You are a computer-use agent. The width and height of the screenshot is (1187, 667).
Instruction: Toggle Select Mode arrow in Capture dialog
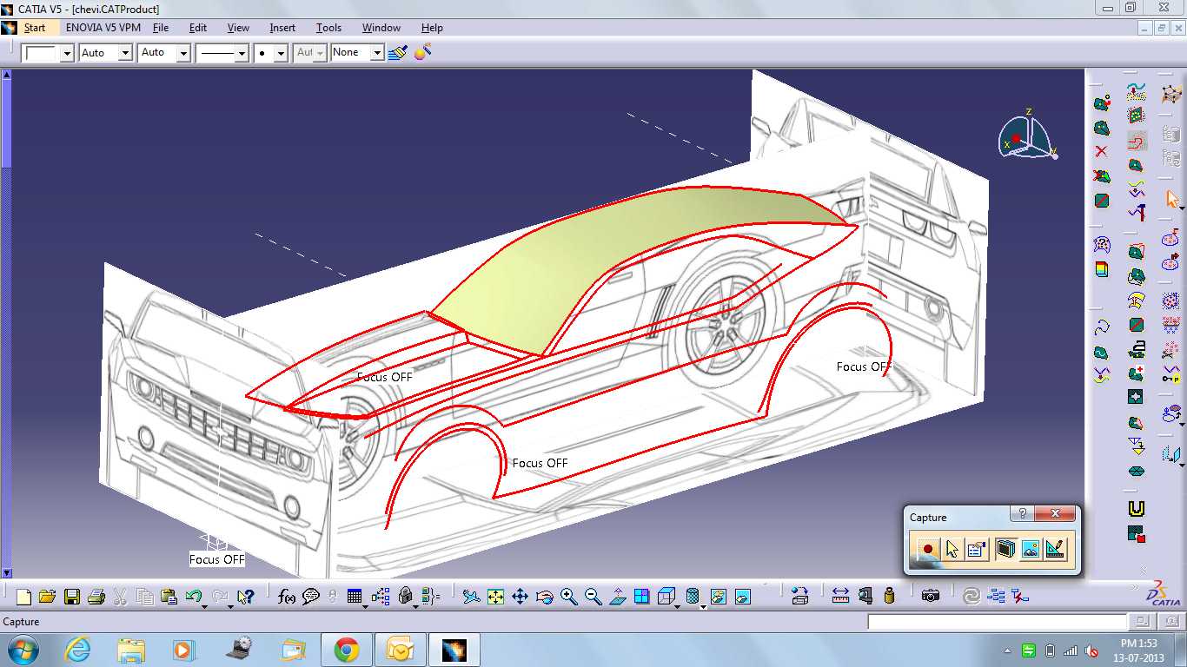click(x=952, y=549)
